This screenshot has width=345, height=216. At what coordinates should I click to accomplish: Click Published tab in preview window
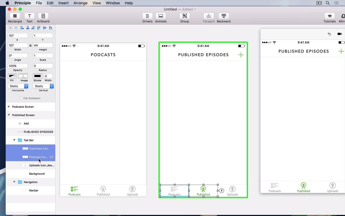coord(303,187)
